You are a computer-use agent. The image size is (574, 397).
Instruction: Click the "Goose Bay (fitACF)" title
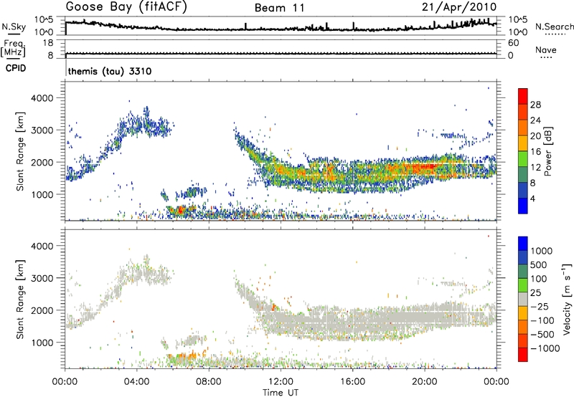pos(126,7)
